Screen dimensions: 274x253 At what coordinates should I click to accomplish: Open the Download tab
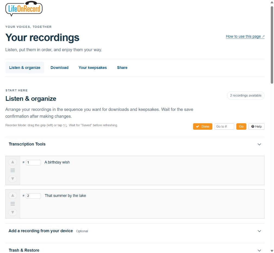[59, 68]
